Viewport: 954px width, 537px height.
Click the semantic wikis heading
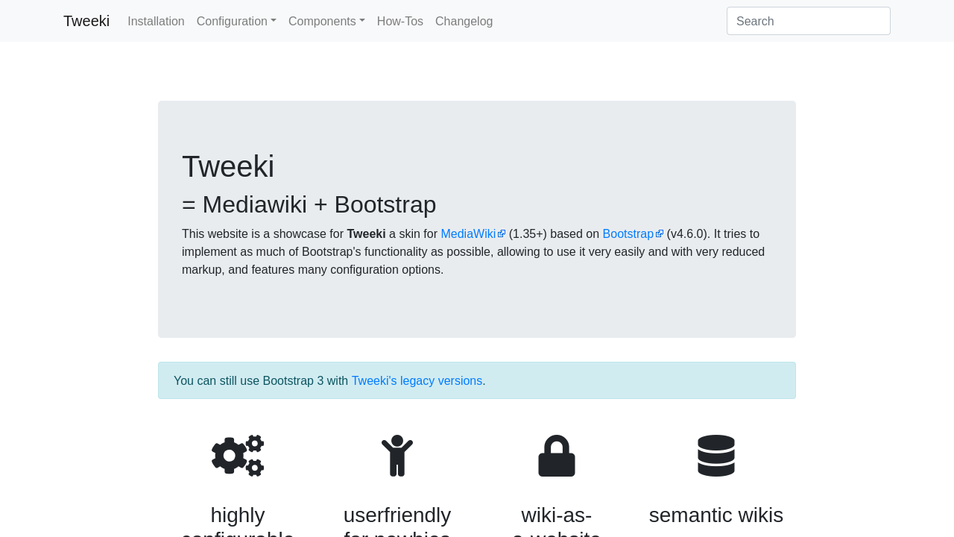pyautogui.click(x=716, y=515)
